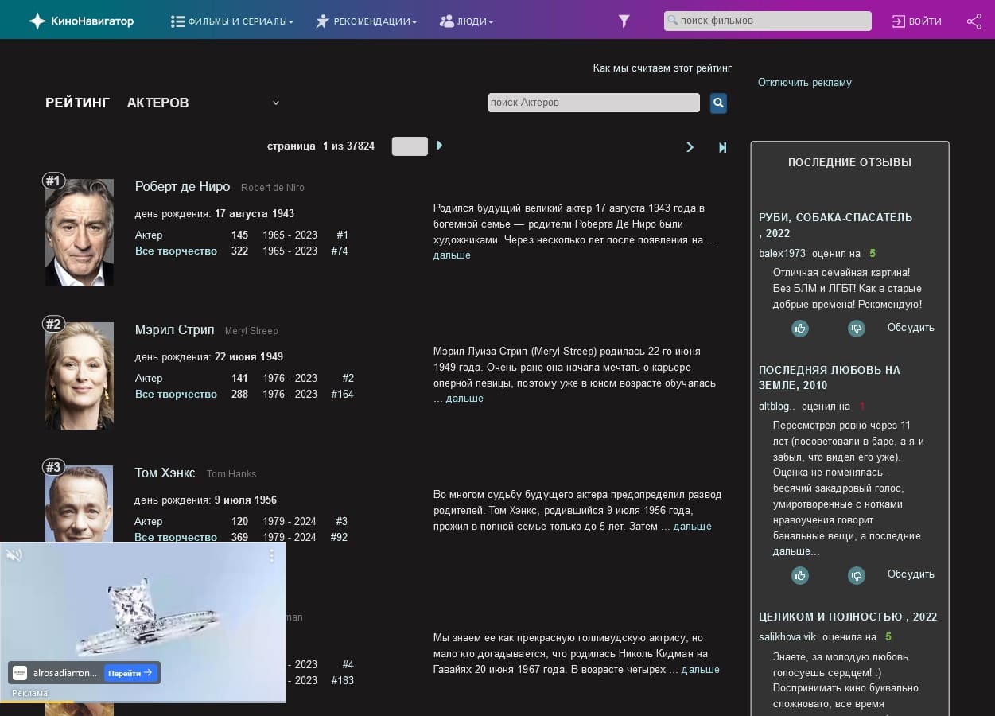
Task: Open the ad options three-dot menu
Action: coord(271,555)
